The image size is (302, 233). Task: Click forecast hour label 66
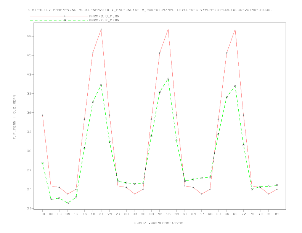click(227, 214)
